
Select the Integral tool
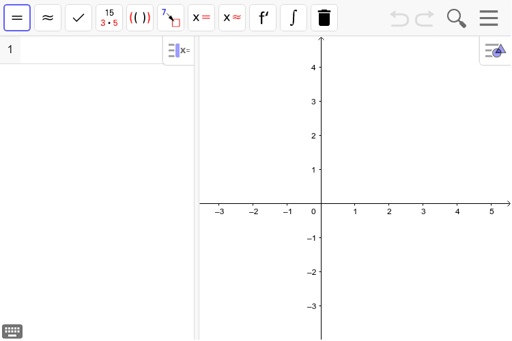pyautogui.click(x=294, y=18)
